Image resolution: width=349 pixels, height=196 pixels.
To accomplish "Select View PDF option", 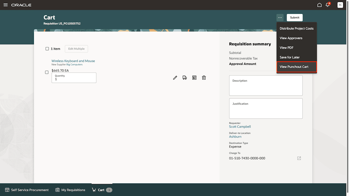I will pos(296,47).
